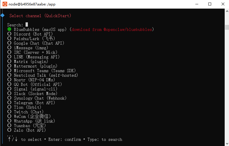Choose Signal (signal-cli) radio option
This screenshot has width=229, height=146.
tap(9, 89)
